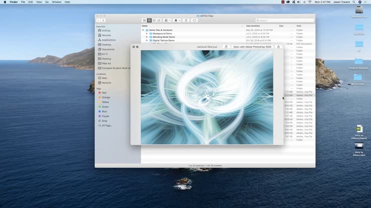Collapse the Demo files & handouts folder
The height and width of the screenshot is (208, 371).
click(x=143, y=30)
